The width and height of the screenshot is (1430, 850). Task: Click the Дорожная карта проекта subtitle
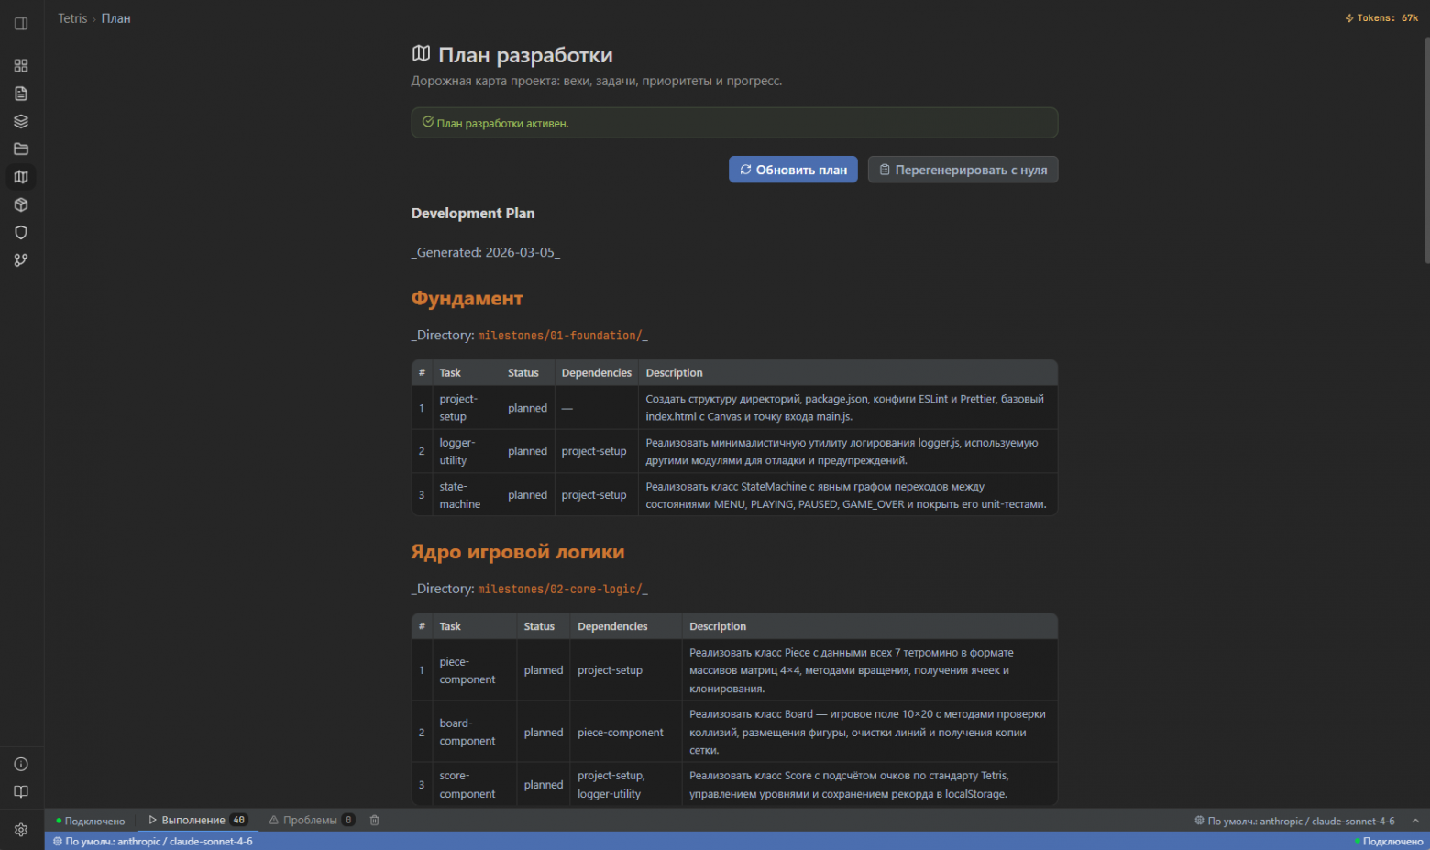tap(597, 81)
